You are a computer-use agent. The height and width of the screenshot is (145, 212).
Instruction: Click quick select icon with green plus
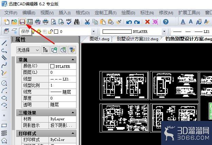(x=54, y=50)
